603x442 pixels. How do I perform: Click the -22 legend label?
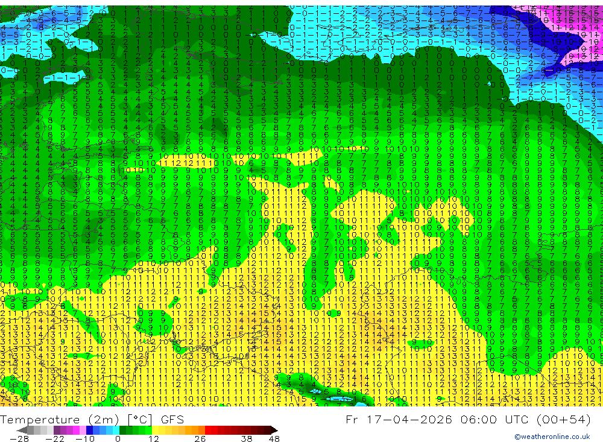(55, 438)
